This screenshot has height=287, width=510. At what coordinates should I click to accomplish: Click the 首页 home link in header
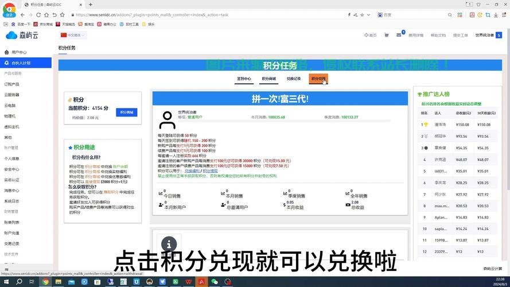pos(370,35)
